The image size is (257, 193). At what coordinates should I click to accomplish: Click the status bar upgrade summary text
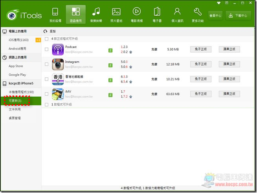click(148, 188)
